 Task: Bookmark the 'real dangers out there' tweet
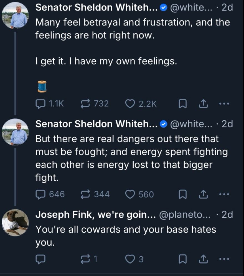[x=182, y=194]
